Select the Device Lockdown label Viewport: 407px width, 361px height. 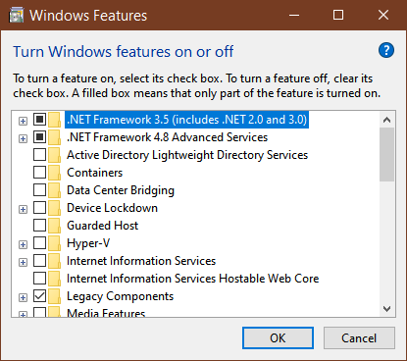112,208
